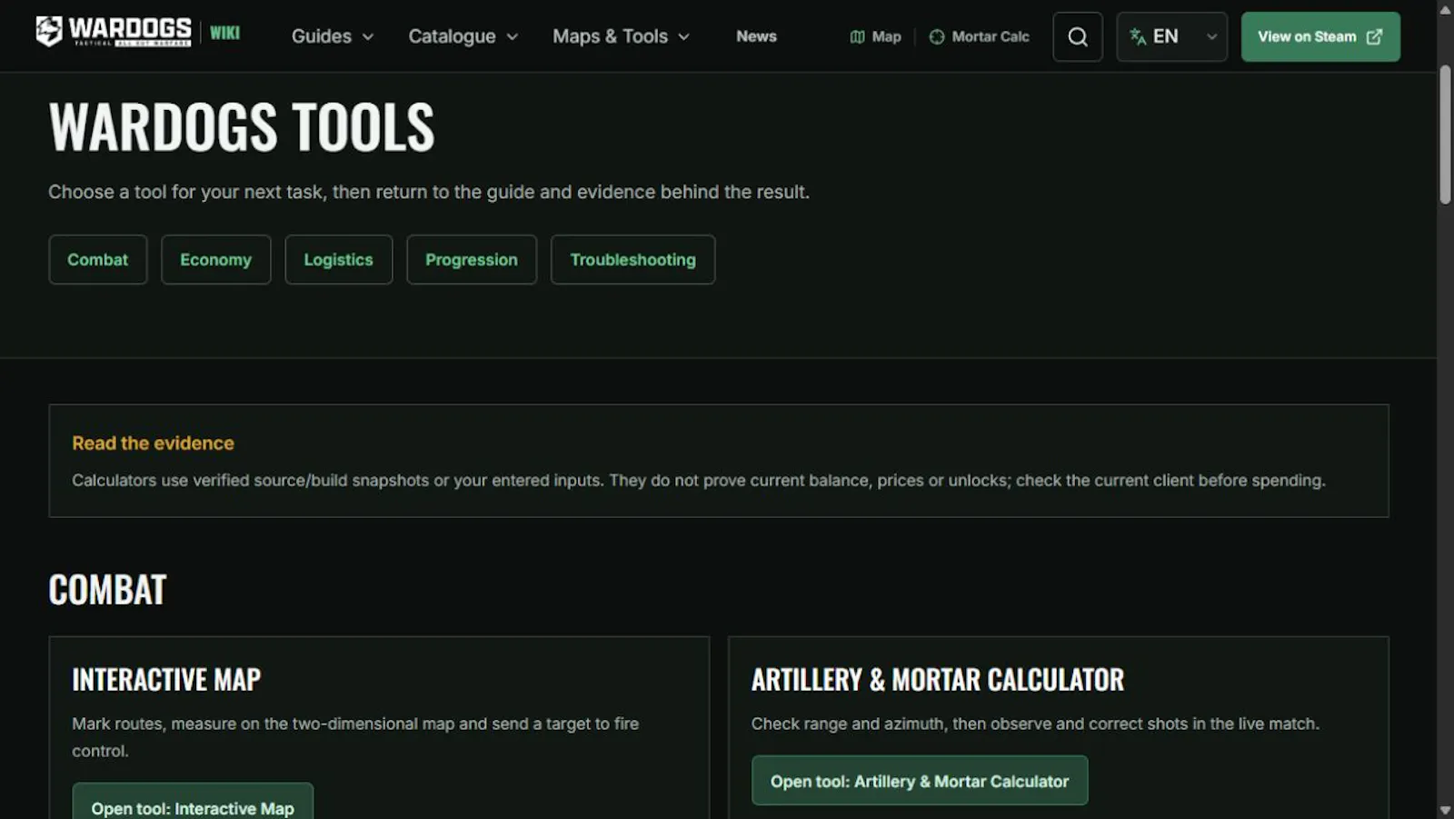Viewport: 1454px width, 819px height.
Task: Click the scrollbar up arrow
Action: coord(1445,9)
